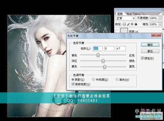Open the 正常 blend mode dropdown
Viewport: 164px width, 121px height.
click(x=125, y=18)
